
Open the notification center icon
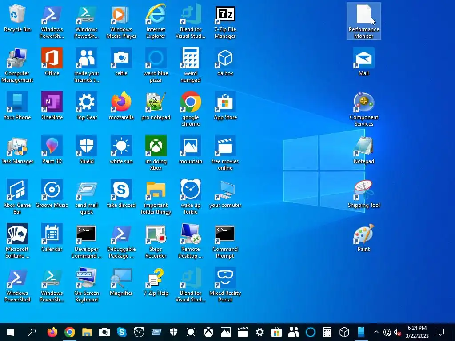click(x=440, y=332)
